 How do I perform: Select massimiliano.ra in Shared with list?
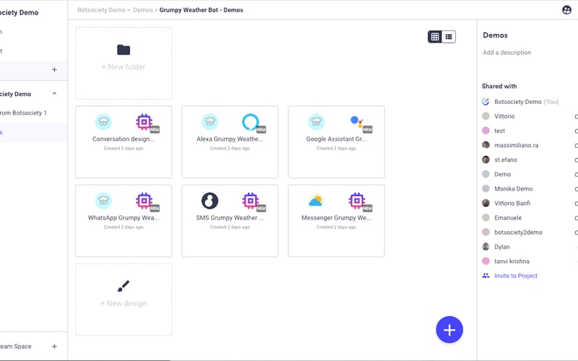click(516, 145)
